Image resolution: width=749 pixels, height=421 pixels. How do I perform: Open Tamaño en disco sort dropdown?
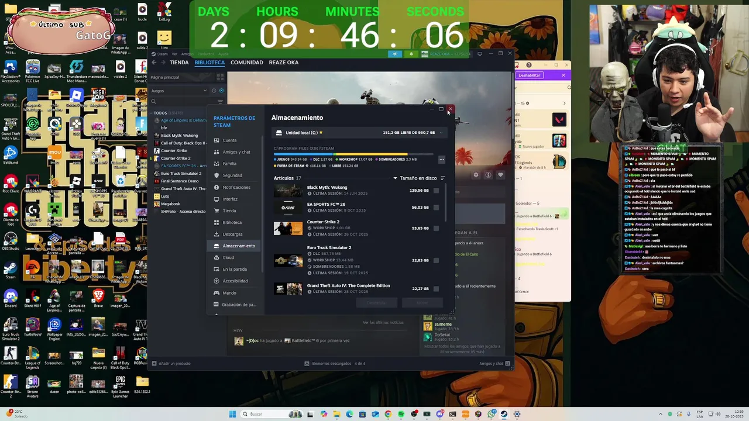(x=415, y=178)
